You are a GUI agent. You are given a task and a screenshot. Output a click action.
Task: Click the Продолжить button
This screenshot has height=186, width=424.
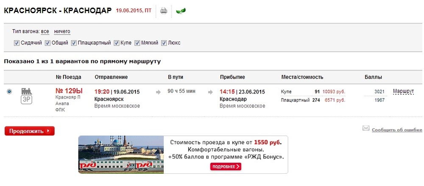click(x=30, y=131)
